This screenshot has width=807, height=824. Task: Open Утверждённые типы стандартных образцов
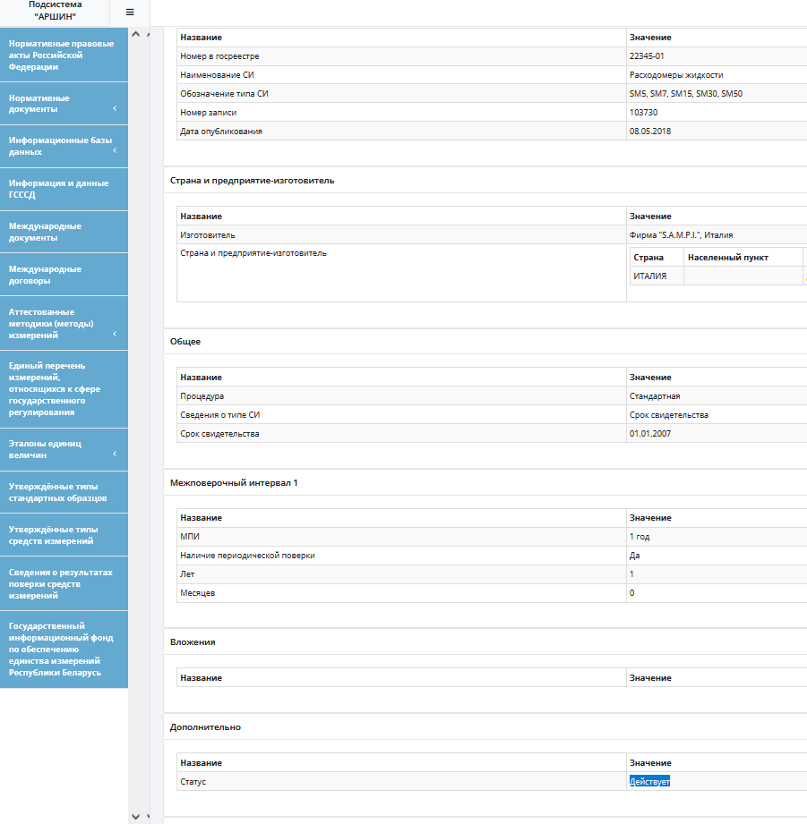[59, 492]
